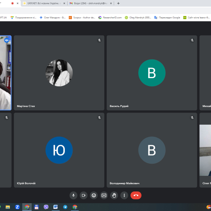Open a new browser tab
211x211 pixels.
118,4
